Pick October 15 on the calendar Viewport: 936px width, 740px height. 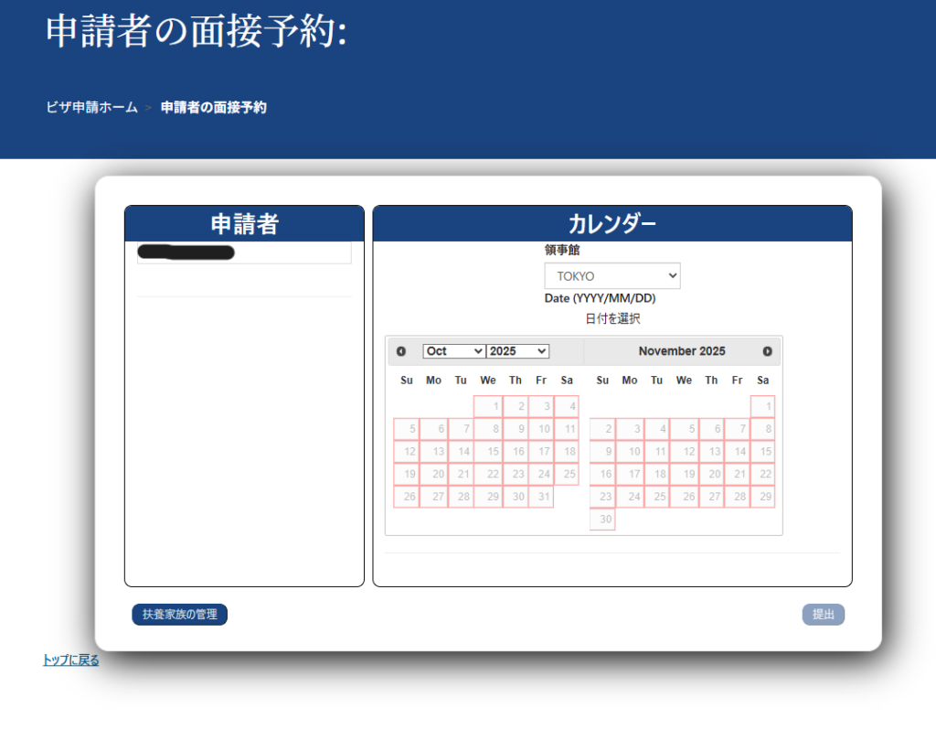tap(487, 452)
